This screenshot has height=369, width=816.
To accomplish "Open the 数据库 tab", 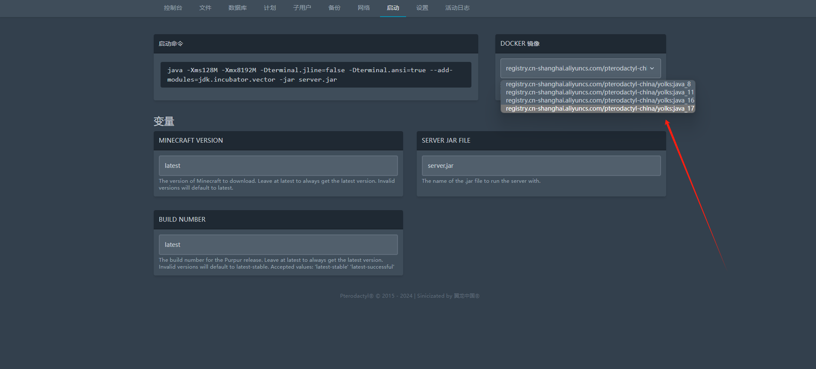I will (238, 8).
